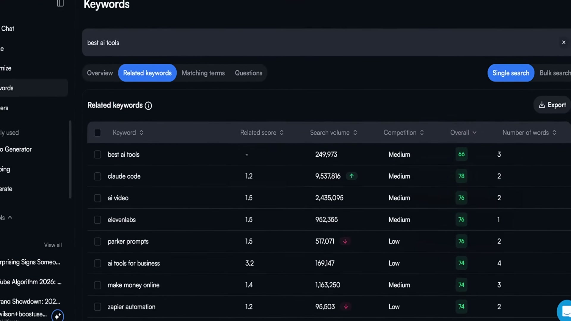Open the Questions tab

[x=249, y=73]
